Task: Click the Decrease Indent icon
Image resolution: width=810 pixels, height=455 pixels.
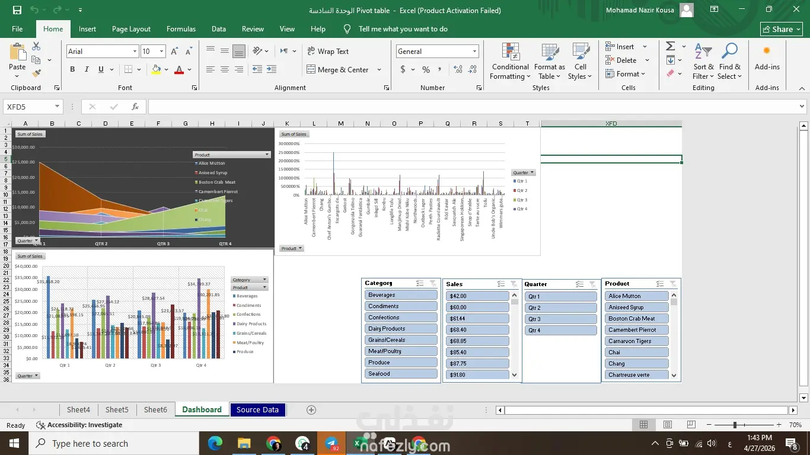Action: click(x=257, y=69)
